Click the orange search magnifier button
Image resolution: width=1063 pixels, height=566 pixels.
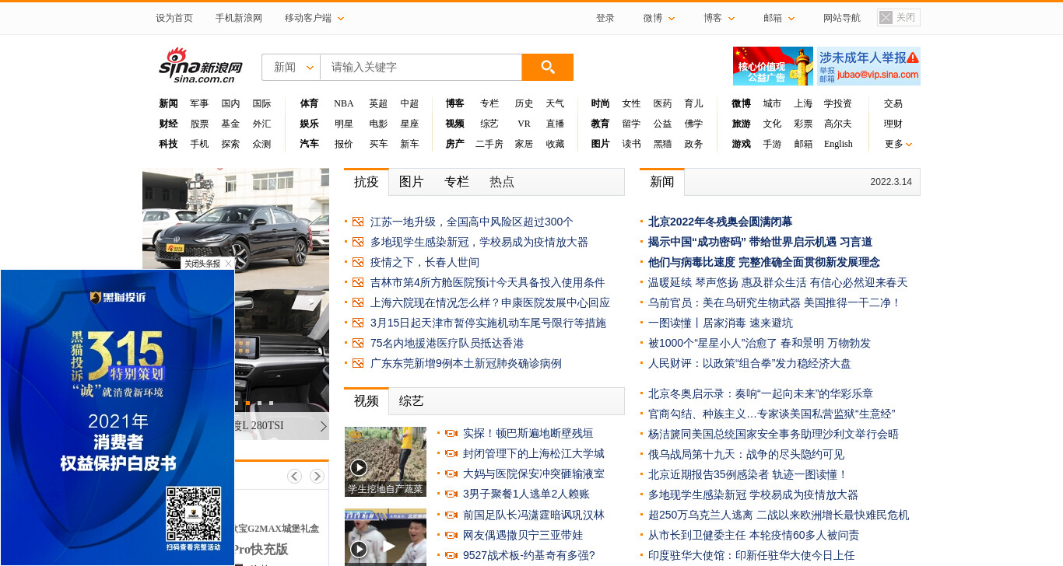547,67
